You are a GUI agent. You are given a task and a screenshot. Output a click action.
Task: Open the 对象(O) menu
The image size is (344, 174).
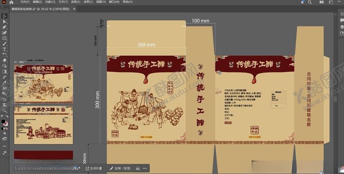50,2
